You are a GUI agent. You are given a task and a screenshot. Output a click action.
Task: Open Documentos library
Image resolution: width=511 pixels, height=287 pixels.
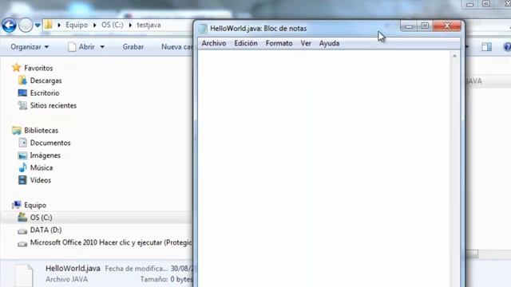coord(50,143)
